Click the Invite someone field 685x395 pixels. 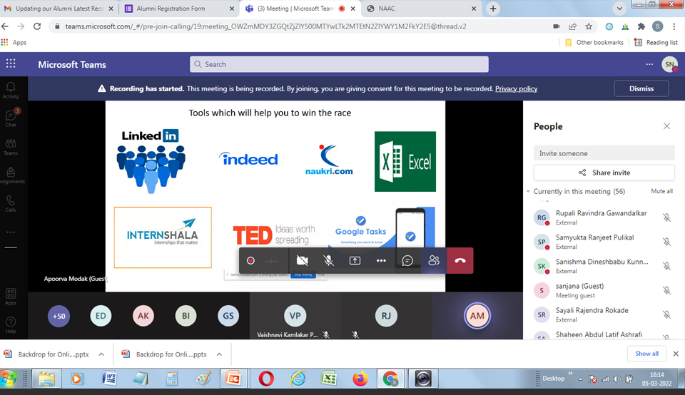click(x=604, y=153)
